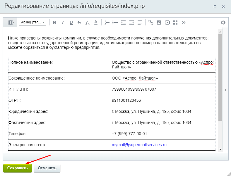
Task: Click the 'Полное наименование:' cell
Action: click(x=60, y=65)
